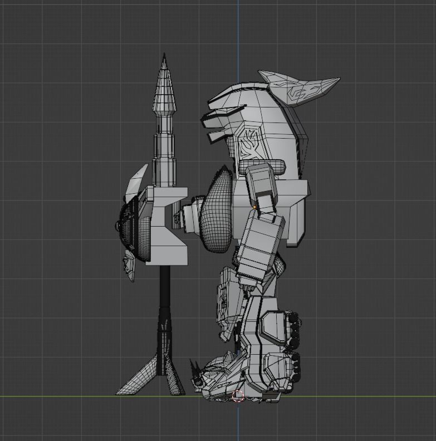The width and height of the screenshot is (436, 441).
Task: Select the ellipsoid shoulder pad mesh
Action: 216,209
